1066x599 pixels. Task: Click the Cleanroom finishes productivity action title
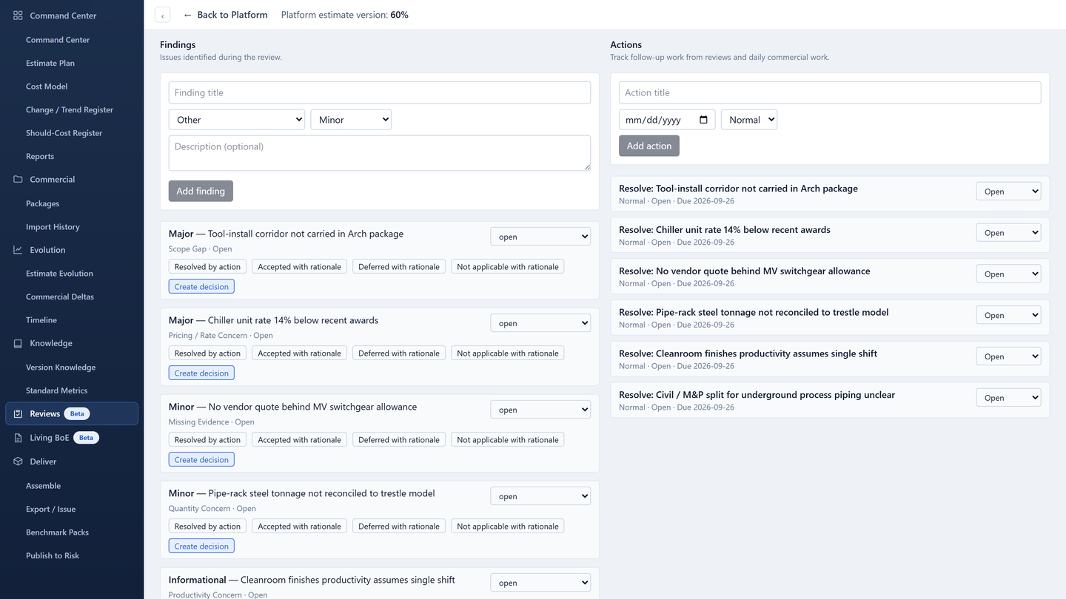point(748,353)
